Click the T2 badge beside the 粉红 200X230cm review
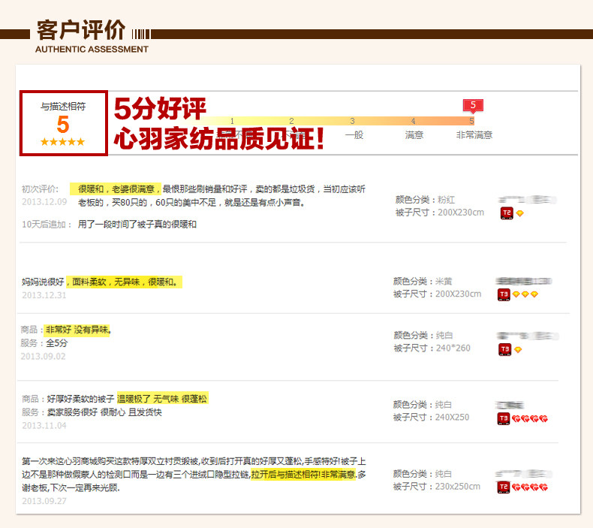This screenshot has width=593, height=528. click(x=507, y=213)
